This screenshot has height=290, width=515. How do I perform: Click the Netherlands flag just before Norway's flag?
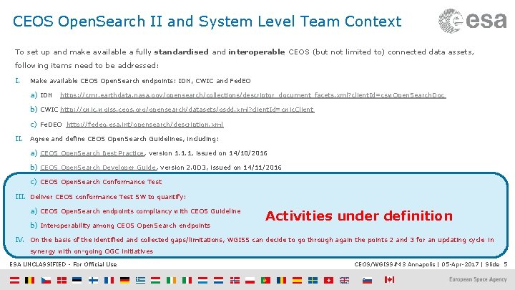coord(218,280)
